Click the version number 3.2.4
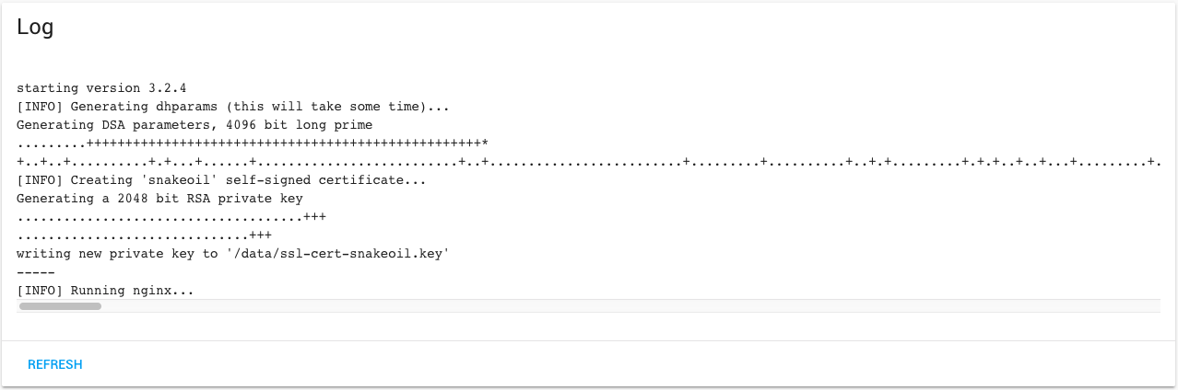1178x390 pixels. [168, 88]
